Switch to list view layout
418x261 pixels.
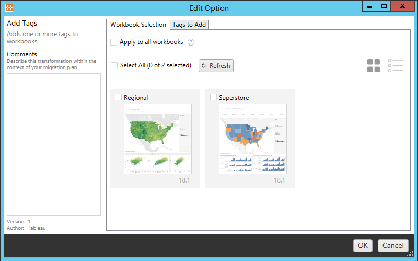click(396, 65)
